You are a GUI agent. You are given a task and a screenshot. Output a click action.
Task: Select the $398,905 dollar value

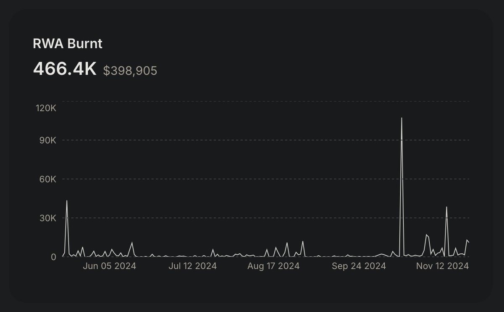pos(130,70)
